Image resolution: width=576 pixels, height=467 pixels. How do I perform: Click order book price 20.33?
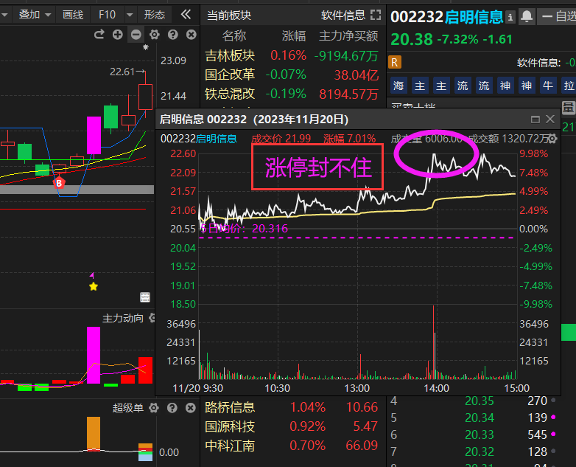coord(480,435)
